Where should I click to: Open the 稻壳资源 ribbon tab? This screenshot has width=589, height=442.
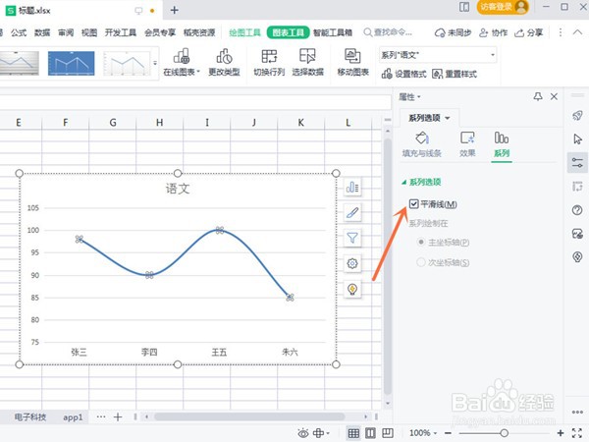click(x=199, y=32)
